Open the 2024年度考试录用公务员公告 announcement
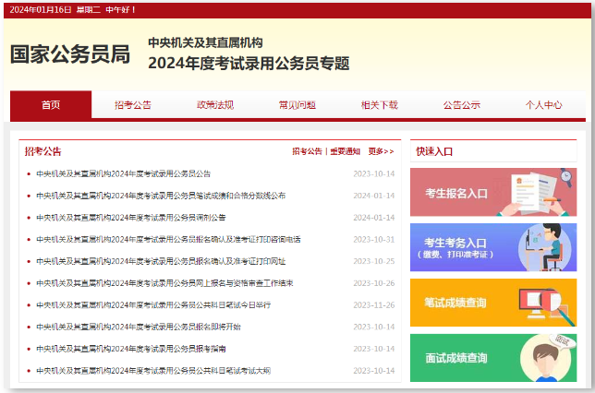The width and height of the screenshot is (595, 393). [123, 174]
